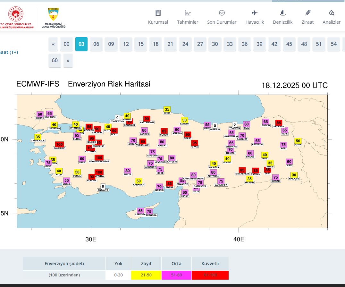Click the Son Durumlar circle icon
The height and width of the screenshot is (287, 345).
click(221, 13)
